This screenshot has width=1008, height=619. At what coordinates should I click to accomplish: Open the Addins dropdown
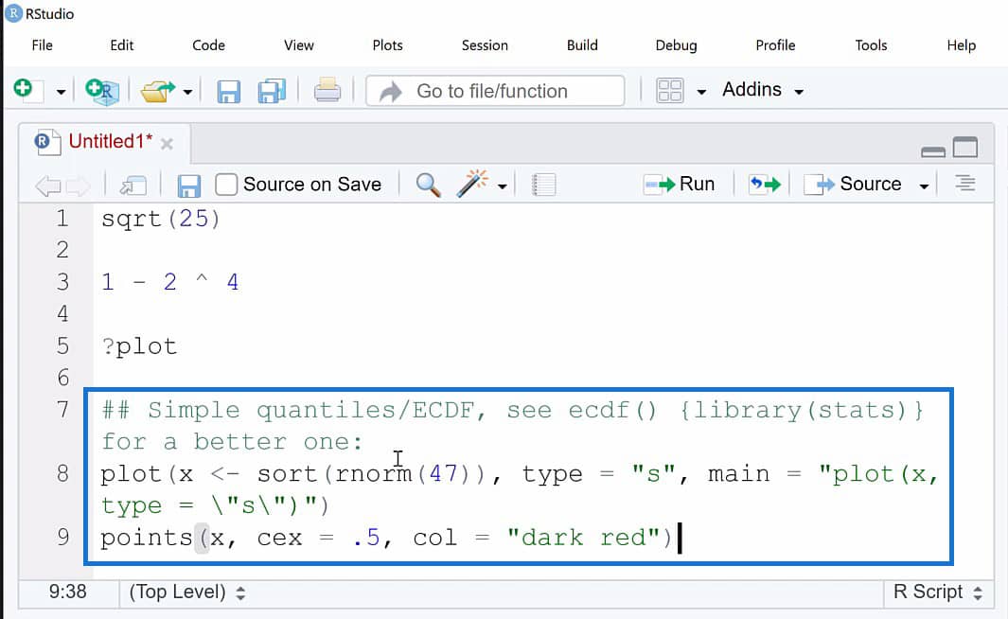[763, 90]
